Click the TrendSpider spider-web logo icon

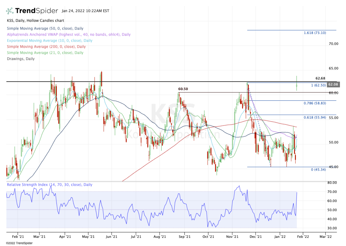[10, 11]
